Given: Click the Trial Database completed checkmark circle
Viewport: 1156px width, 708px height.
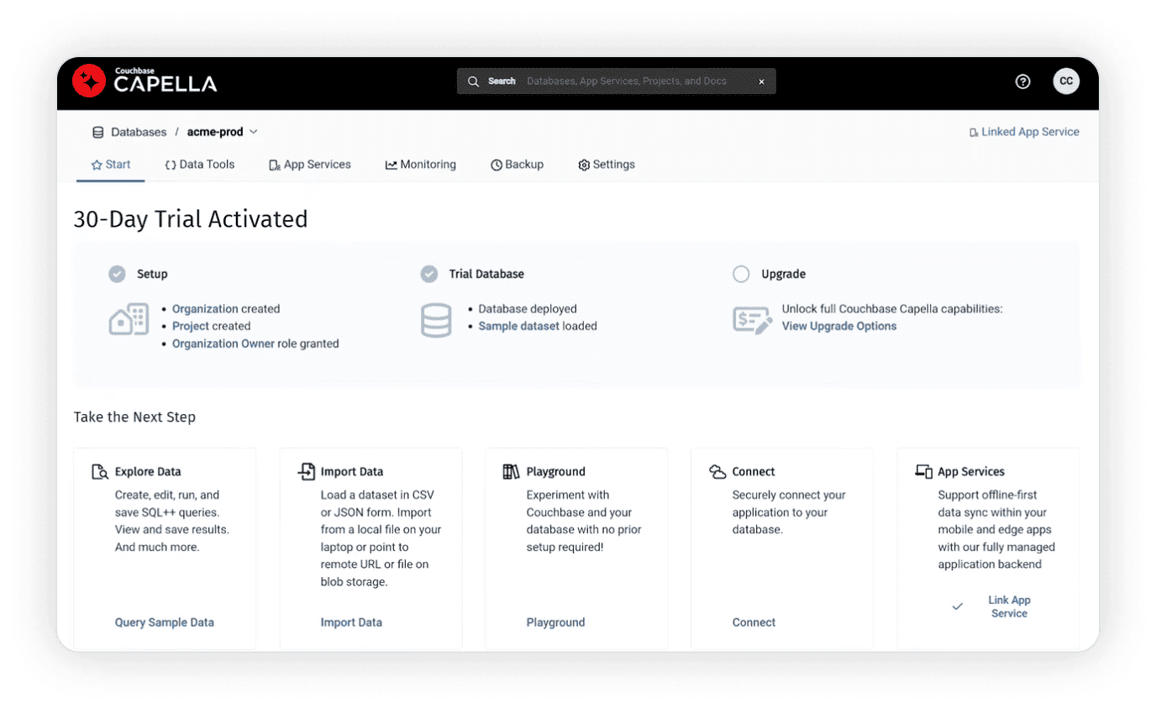Looking at the screenshot, I should tap(429, 274).
